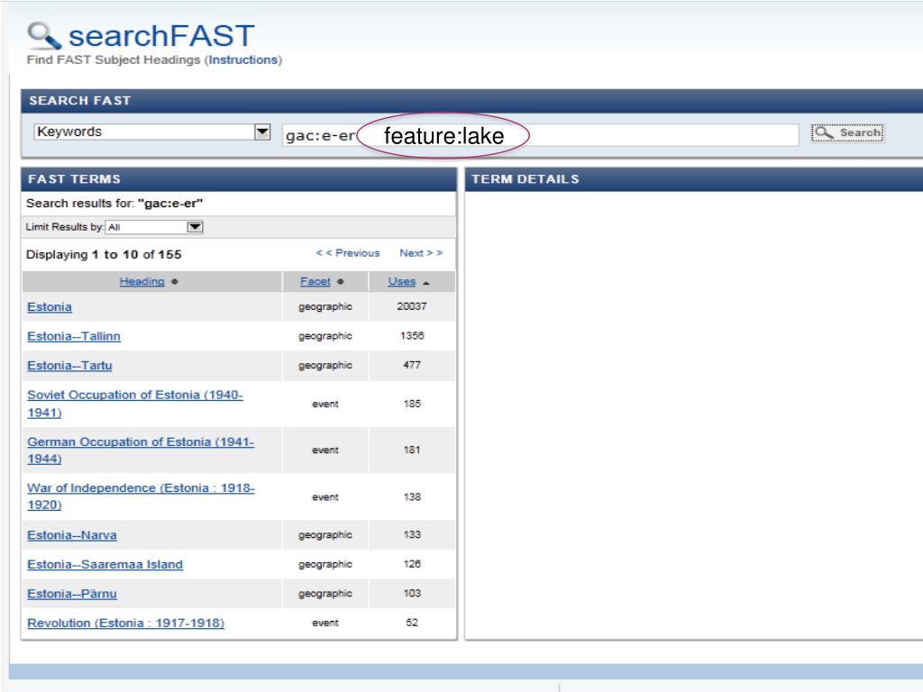Screen dimensions: 923x692
Task: Click the searchFAST title text
Action: pyautogui.click(x=161, y=36)
